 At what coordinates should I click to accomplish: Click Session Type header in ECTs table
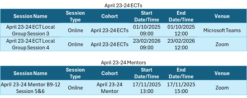coord(75,16)
